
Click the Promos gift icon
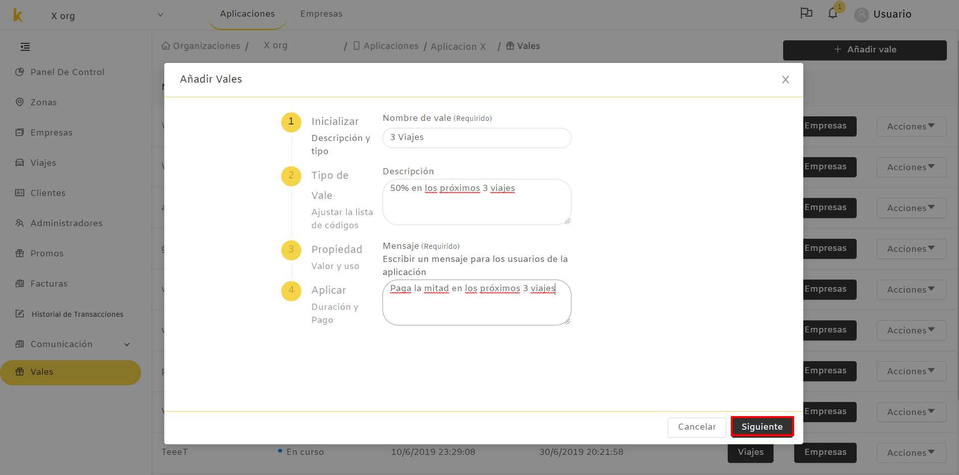pyautogui.click(x=20, y=253)
